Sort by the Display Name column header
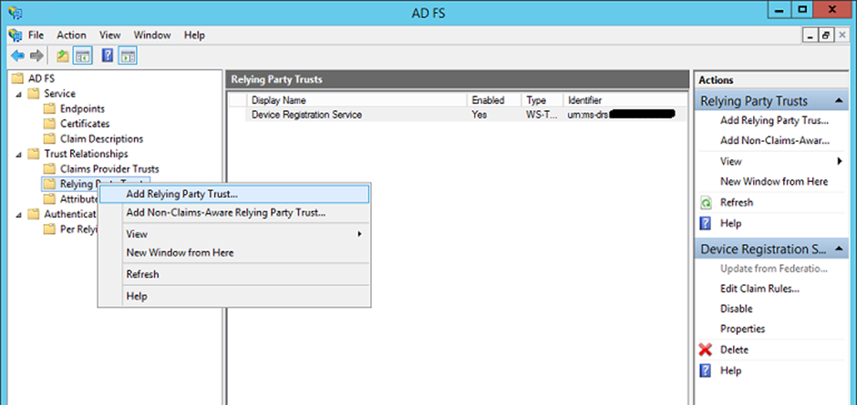 coord(356,100)
